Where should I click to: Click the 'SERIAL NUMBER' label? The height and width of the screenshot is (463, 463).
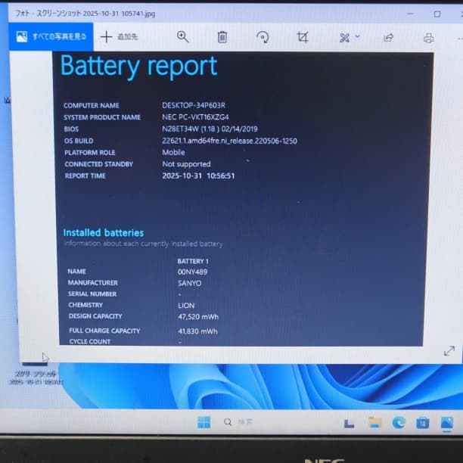pyautogui.click(x=92, y=294)
